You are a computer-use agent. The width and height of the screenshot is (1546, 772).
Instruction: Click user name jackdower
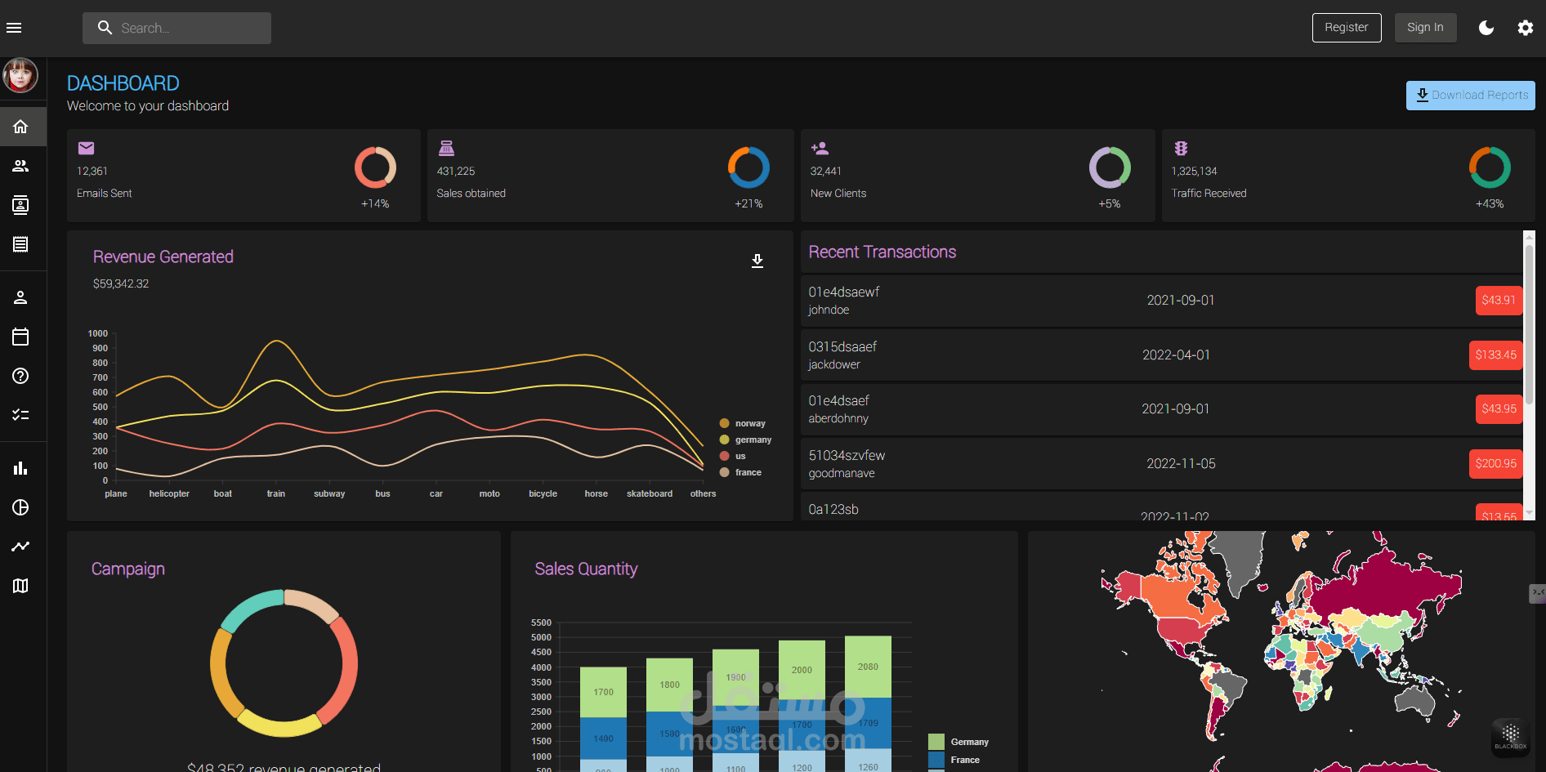pyautogui.click(x=834, y=364)
